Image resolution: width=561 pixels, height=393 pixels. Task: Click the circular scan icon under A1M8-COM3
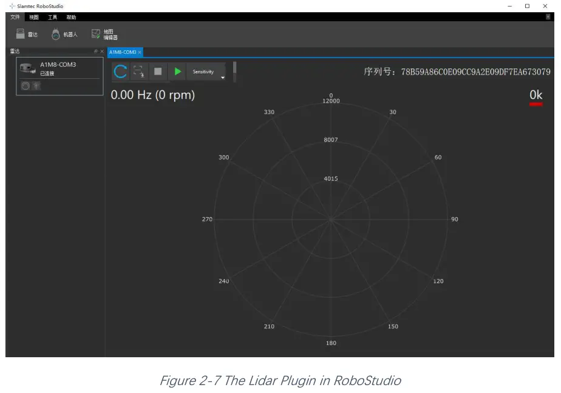point(25,86)
